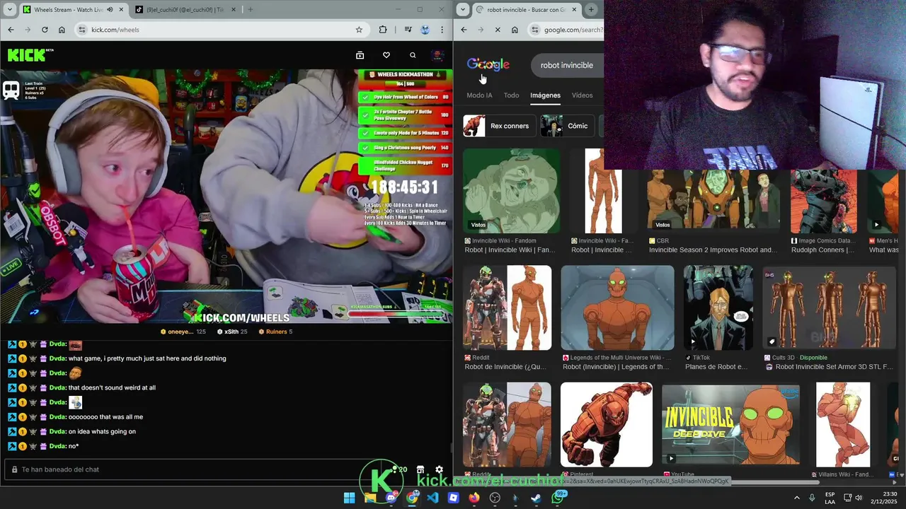Open Chrome extensions puzzle icon in Kick window
Image resolution: width=906 pixels, height=509 pixels.
(383, 30)
